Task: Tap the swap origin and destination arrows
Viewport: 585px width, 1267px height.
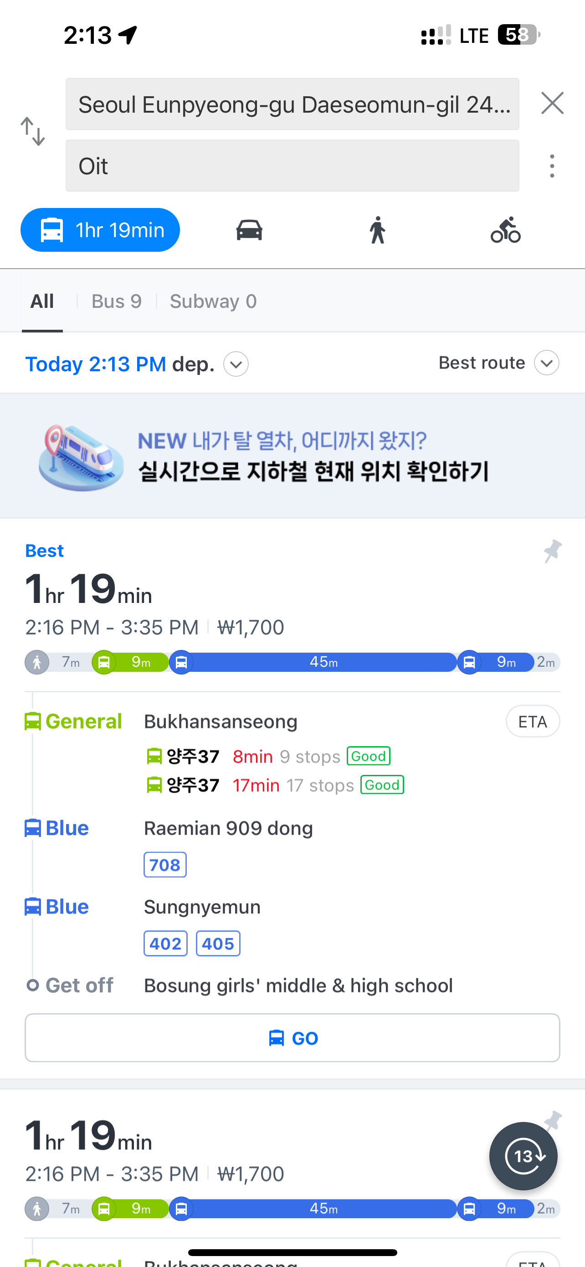Action: pyautogui.click(x=33, y=131)
